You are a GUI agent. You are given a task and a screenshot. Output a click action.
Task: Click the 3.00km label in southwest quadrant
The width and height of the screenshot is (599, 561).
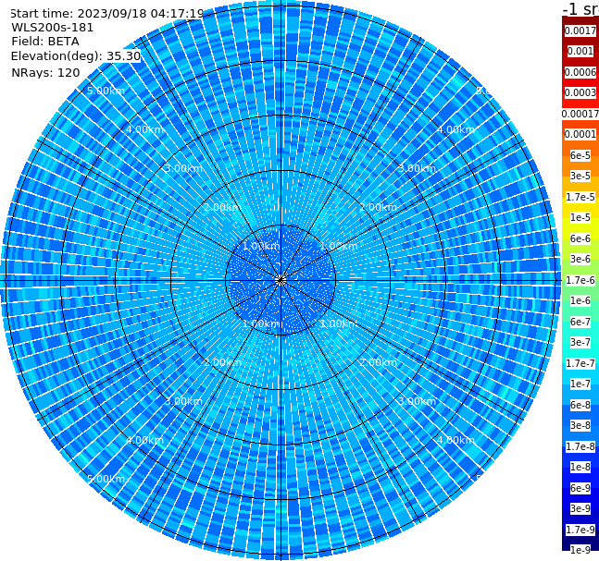pos(183,401)
